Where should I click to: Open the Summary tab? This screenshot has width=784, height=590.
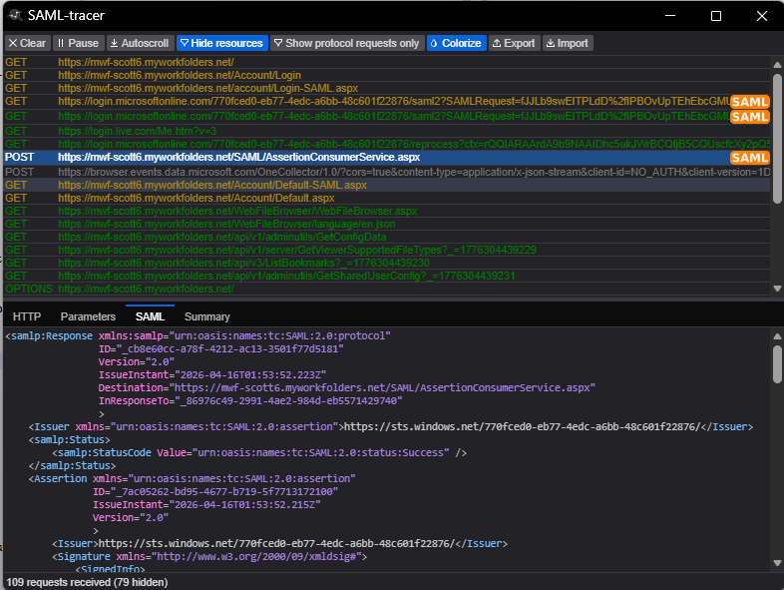[206, 316]
